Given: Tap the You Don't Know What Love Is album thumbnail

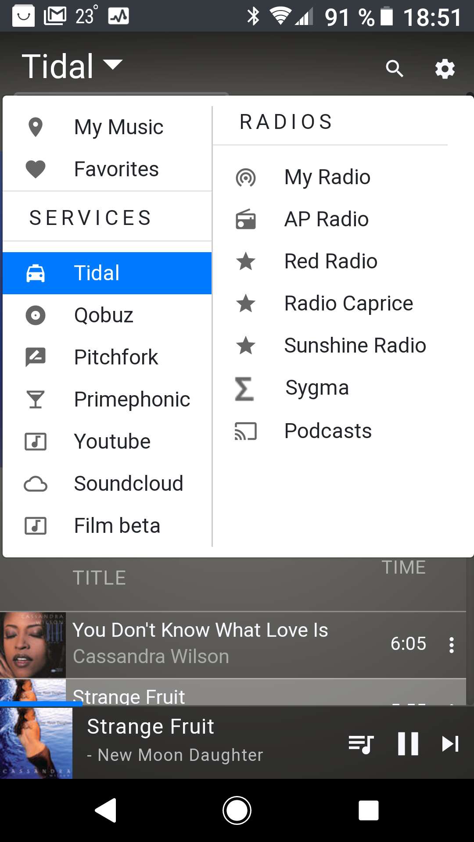Looking at the screenshot, I should (x=33, y=645).
